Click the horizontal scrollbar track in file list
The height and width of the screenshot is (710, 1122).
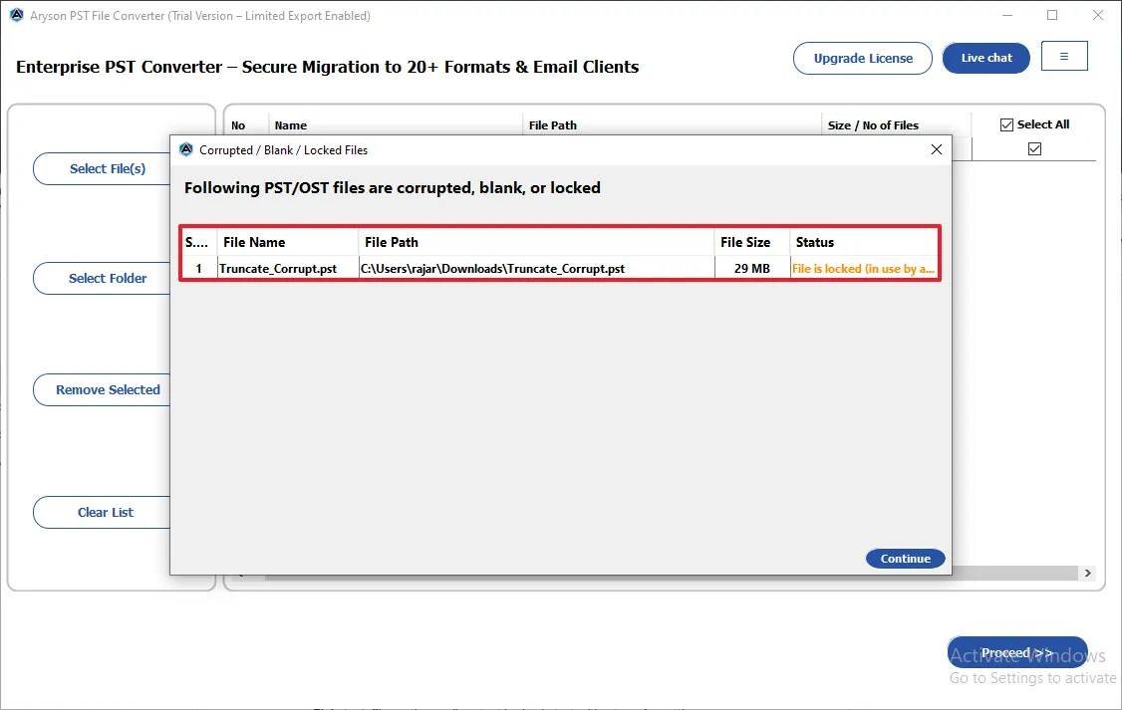tap(1014, 573)
